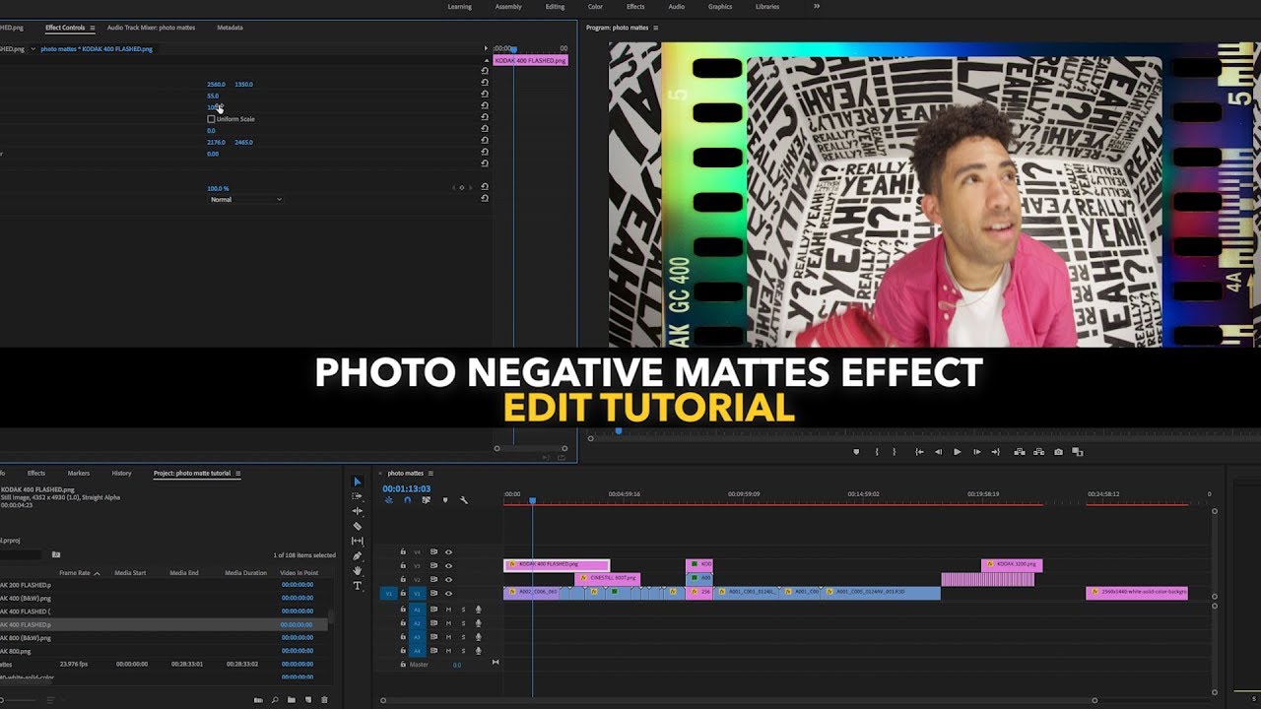The image size is (1261, 709).
Task: Go to In point in Program monitor
Action: tap(919, 452)
